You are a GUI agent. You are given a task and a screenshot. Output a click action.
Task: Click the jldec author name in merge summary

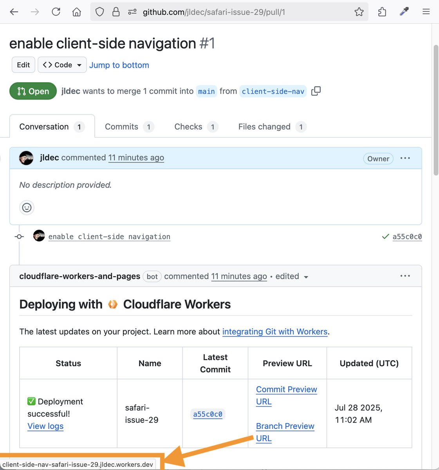(71, 91)
